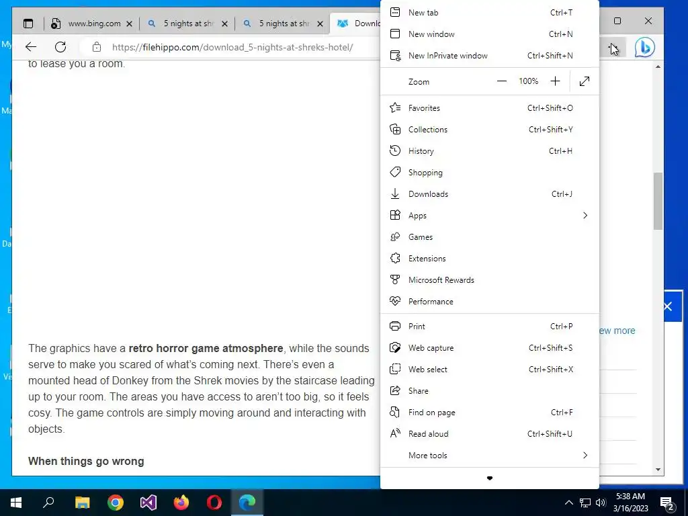Open network status tray icon

coord(585,503)
